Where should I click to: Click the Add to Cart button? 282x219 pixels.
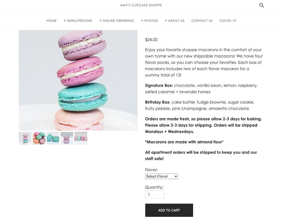coord(169,210)
